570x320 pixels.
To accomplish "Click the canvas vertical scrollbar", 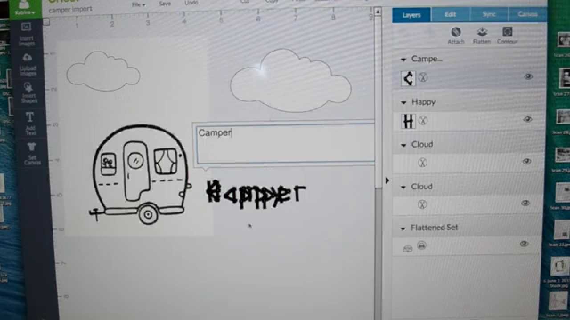I will 378,102.
